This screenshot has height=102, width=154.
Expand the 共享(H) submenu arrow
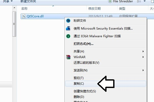143,51
